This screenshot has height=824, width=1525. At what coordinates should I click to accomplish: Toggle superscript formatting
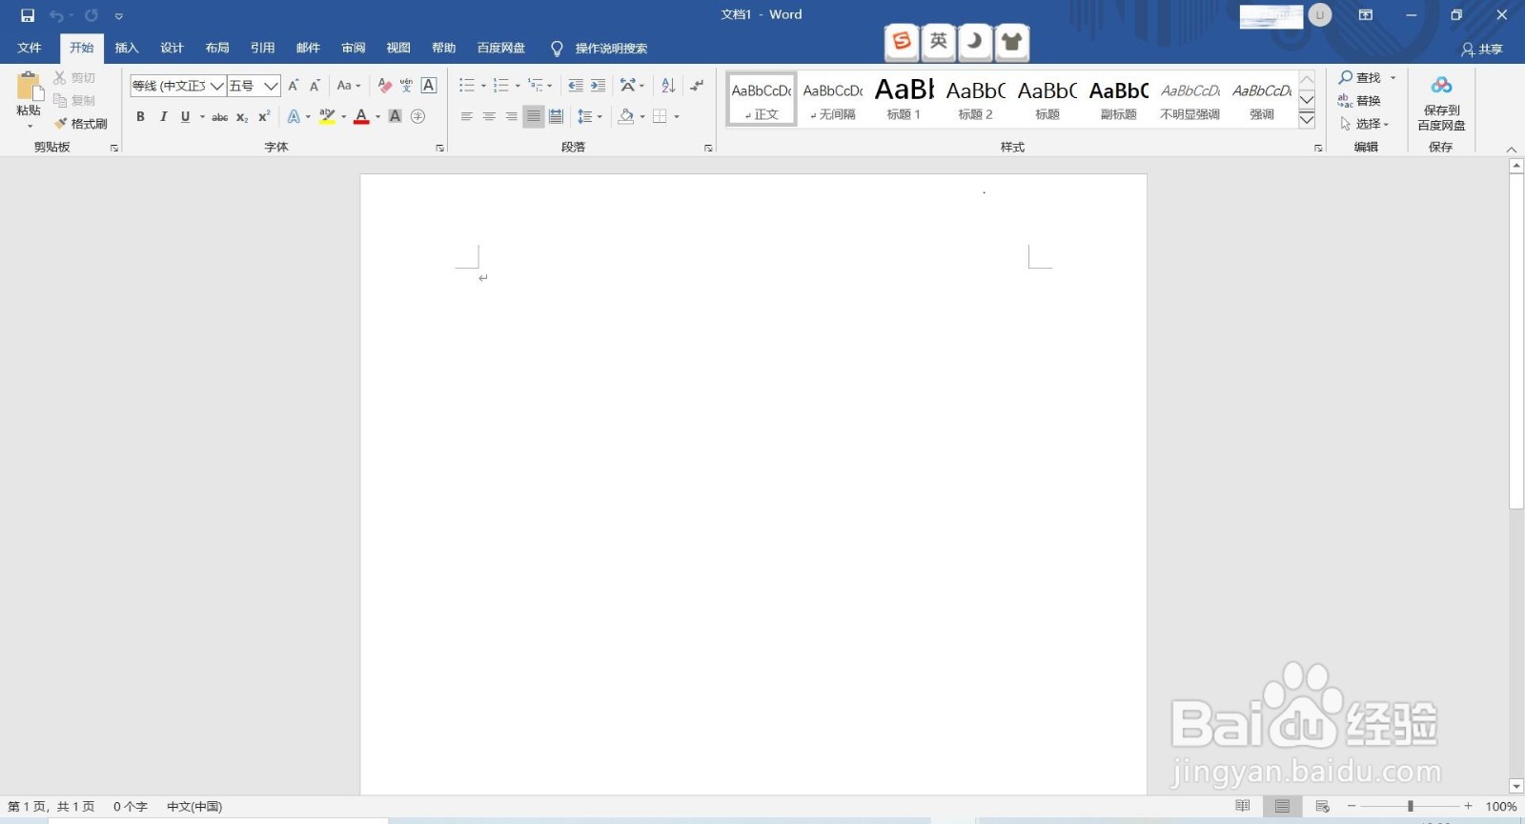click(x=264, y=116)
